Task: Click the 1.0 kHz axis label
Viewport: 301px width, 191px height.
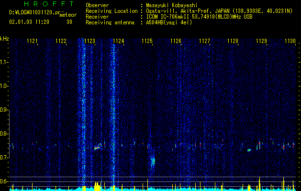Action: coord(4,86)
